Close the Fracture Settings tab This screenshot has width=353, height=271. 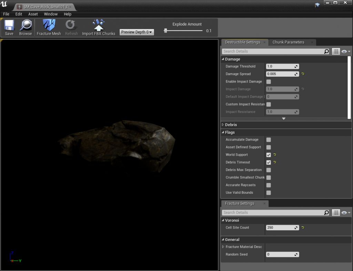[x=264, y=203]
